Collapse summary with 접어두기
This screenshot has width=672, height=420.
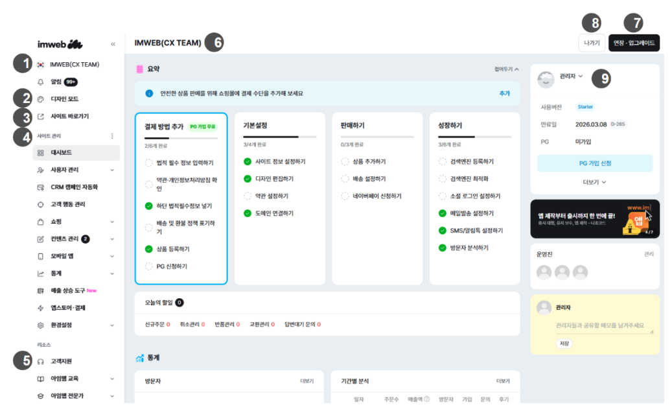click(x=507, y=69)
